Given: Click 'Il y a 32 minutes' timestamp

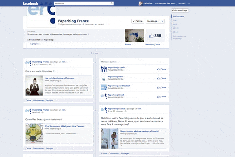Looking at the screenshot, I should tap(40, 64).
